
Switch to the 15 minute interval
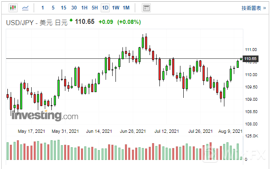[x=63, y=8]
